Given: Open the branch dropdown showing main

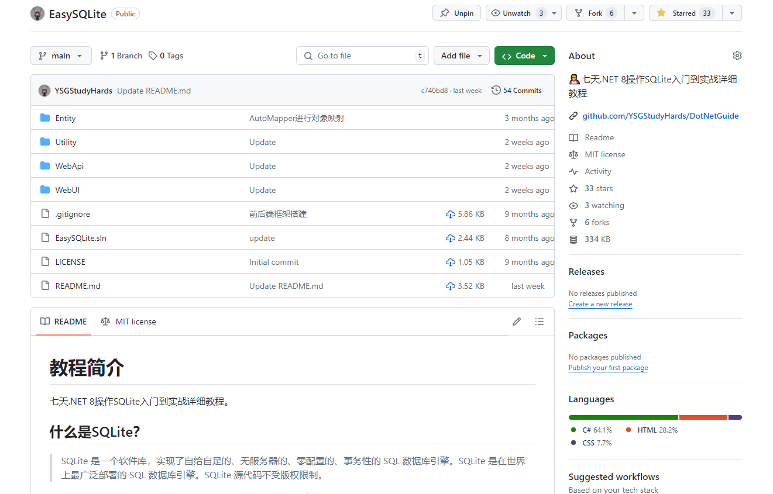Looking at the screenshot, I should 60,55.
